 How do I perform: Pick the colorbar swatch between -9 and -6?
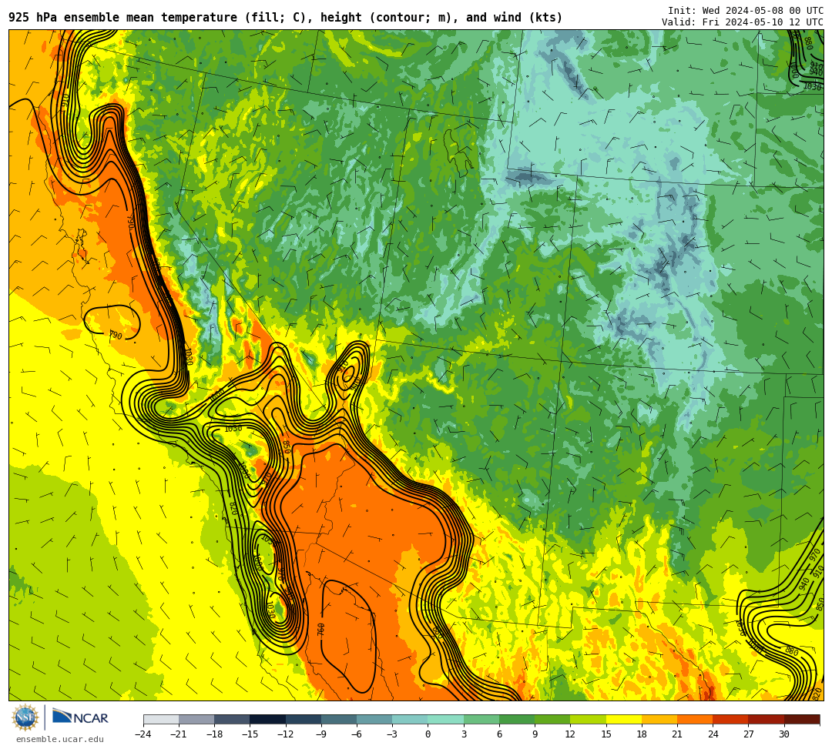click(338, 719)
